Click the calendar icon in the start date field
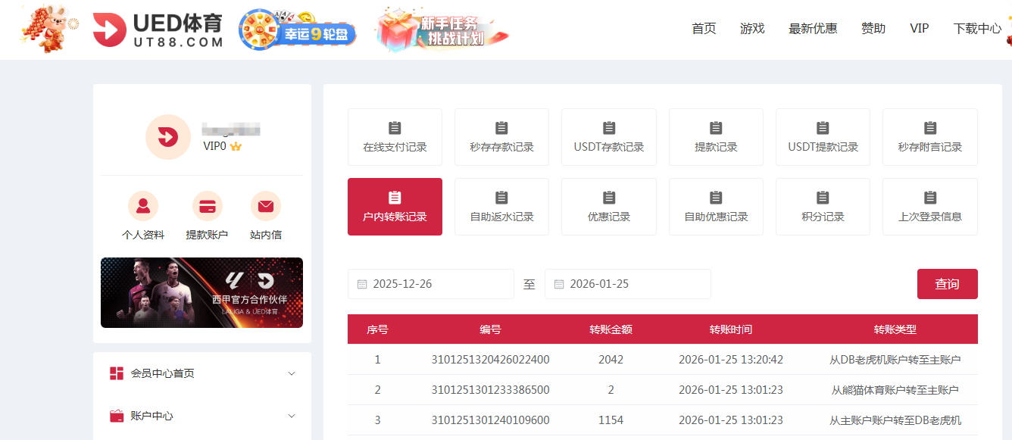The height and width of the screenshot is (440, 1012). click(x=361, y=283)
